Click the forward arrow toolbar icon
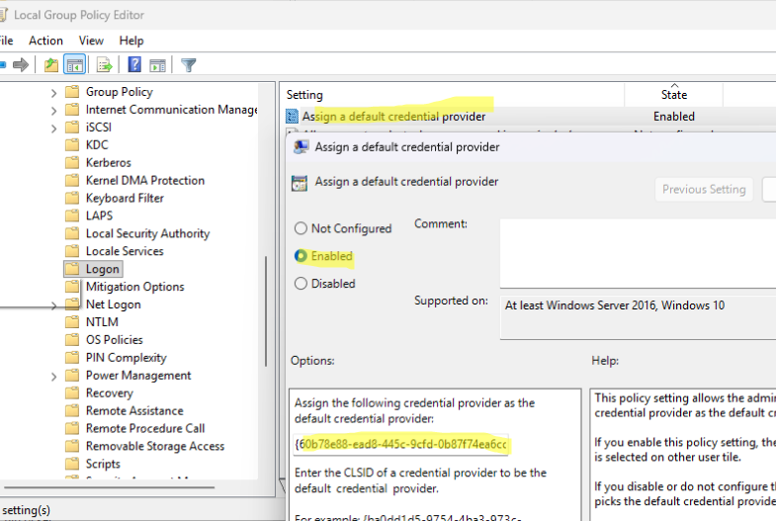 [x=21, y=65]
